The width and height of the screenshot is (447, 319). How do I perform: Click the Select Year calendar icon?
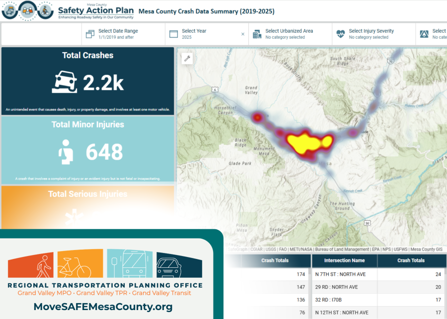[174, 34]
